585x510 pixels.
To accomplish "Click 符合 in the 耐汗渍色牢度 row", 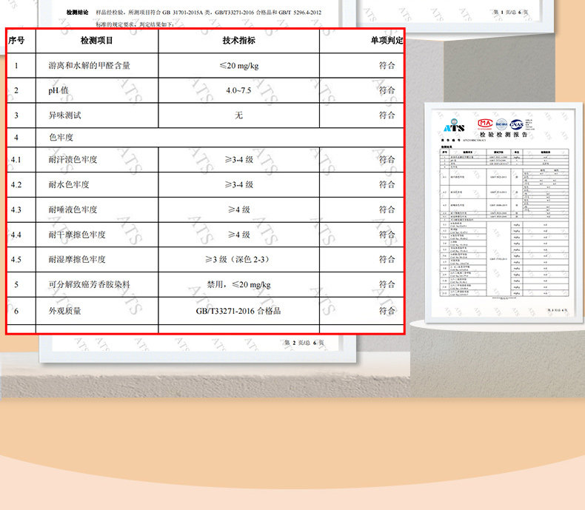I will click(387, 160).
